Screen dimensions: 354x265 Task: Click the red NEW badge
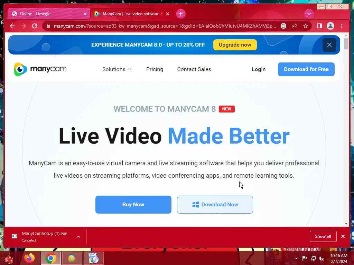click(x=227, y=109)
